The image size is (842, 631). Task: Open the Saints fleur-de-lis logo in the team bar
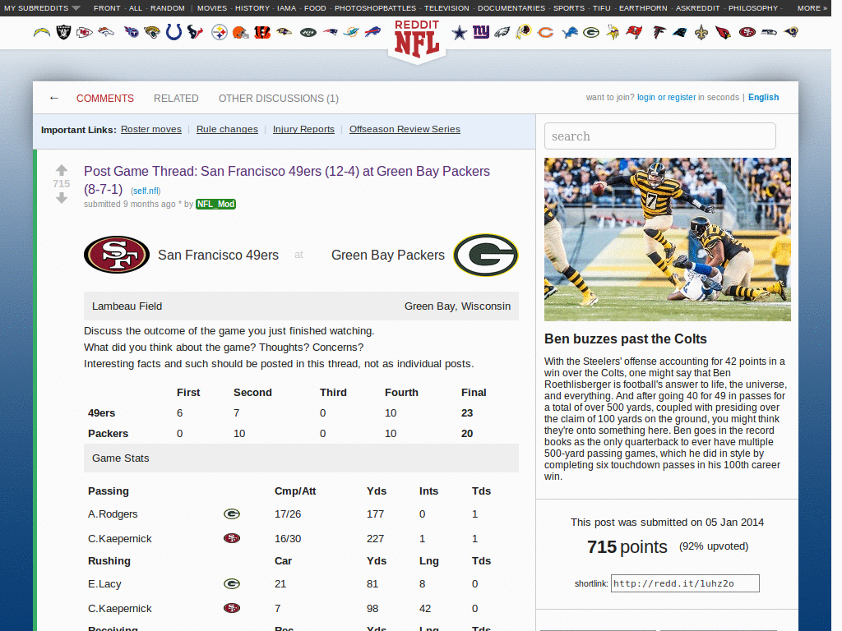(701, 33)
